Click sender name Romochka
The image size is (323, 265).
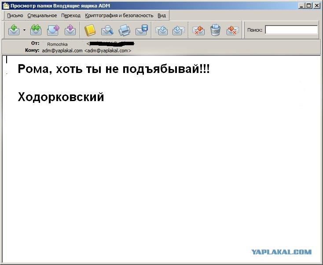(x=57, y=44)
